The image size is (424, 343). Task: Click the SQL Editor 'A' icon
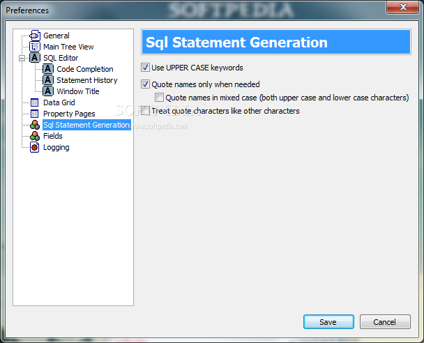[x=35, y=58]
